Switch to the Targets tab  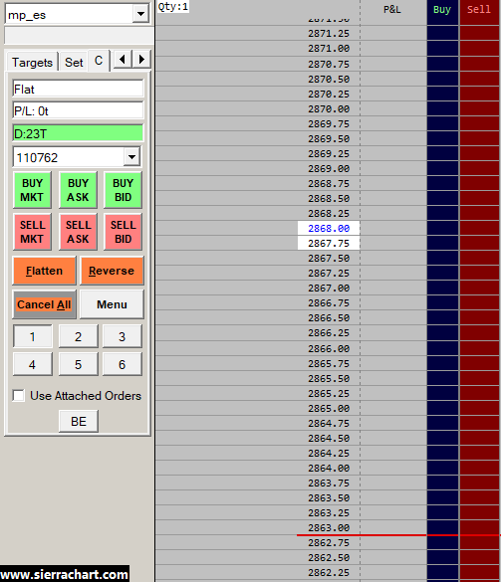pyautogui.click(x=32, y=62)
